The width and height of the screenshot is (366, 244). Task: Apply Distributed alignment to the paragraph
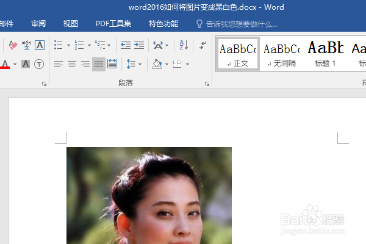coord(112,63)
